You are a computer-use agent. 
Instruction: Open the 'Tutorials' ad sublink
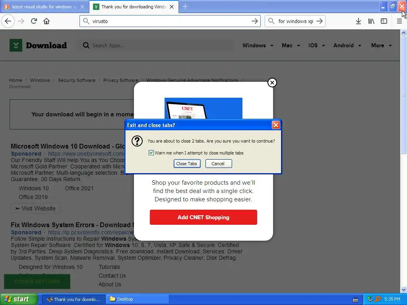109,267
